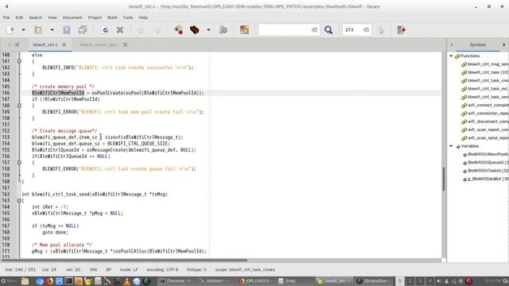Navigate back one location
This screenshot has width=509, height=286.
pos(142,30)
